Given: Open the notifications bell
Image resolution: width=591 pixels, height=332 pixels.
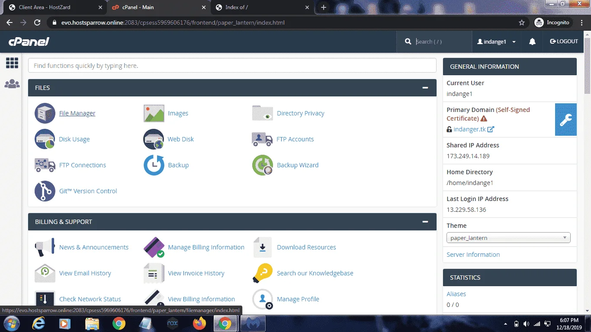Looking at the screenshot, I should [532, 41].
